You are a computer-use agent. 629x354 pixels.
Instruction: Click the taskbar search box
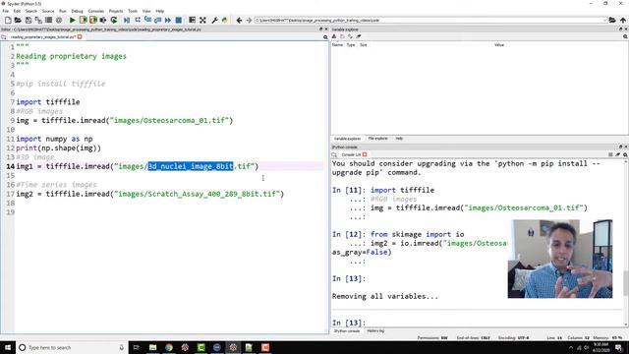72,347
